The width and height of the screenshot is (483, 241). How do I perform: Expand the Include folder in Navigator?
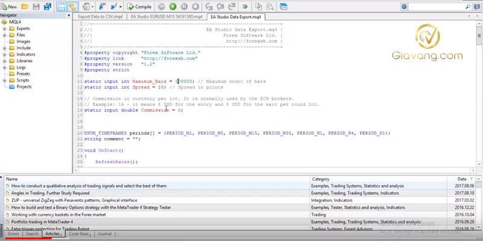coord(5,48)
